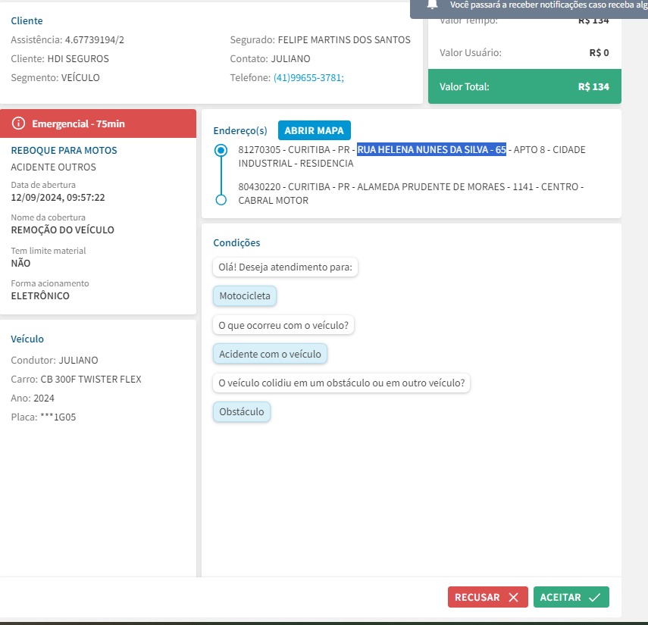Click the question 'Olá! Deseja atendimento para:'
This screenshot has height=625, width=648.
(285, 267)
